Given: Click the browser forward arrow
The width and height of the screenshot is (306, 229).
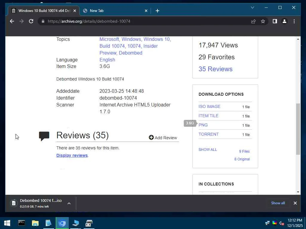Looking at the screenshot, I should (22, 21).
